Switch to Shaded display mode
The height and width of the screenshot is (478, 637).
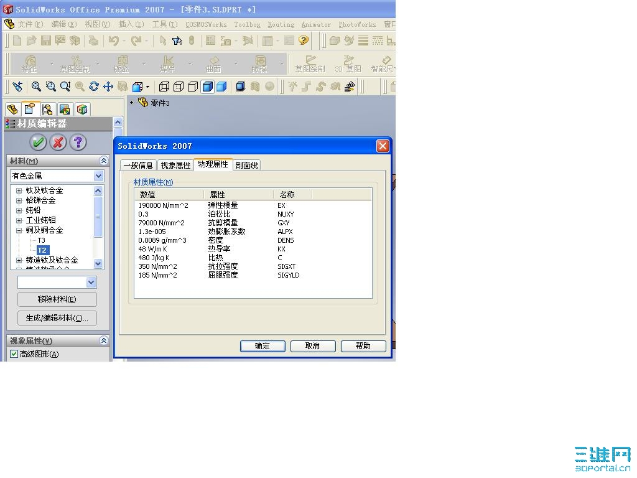point(222,86)
